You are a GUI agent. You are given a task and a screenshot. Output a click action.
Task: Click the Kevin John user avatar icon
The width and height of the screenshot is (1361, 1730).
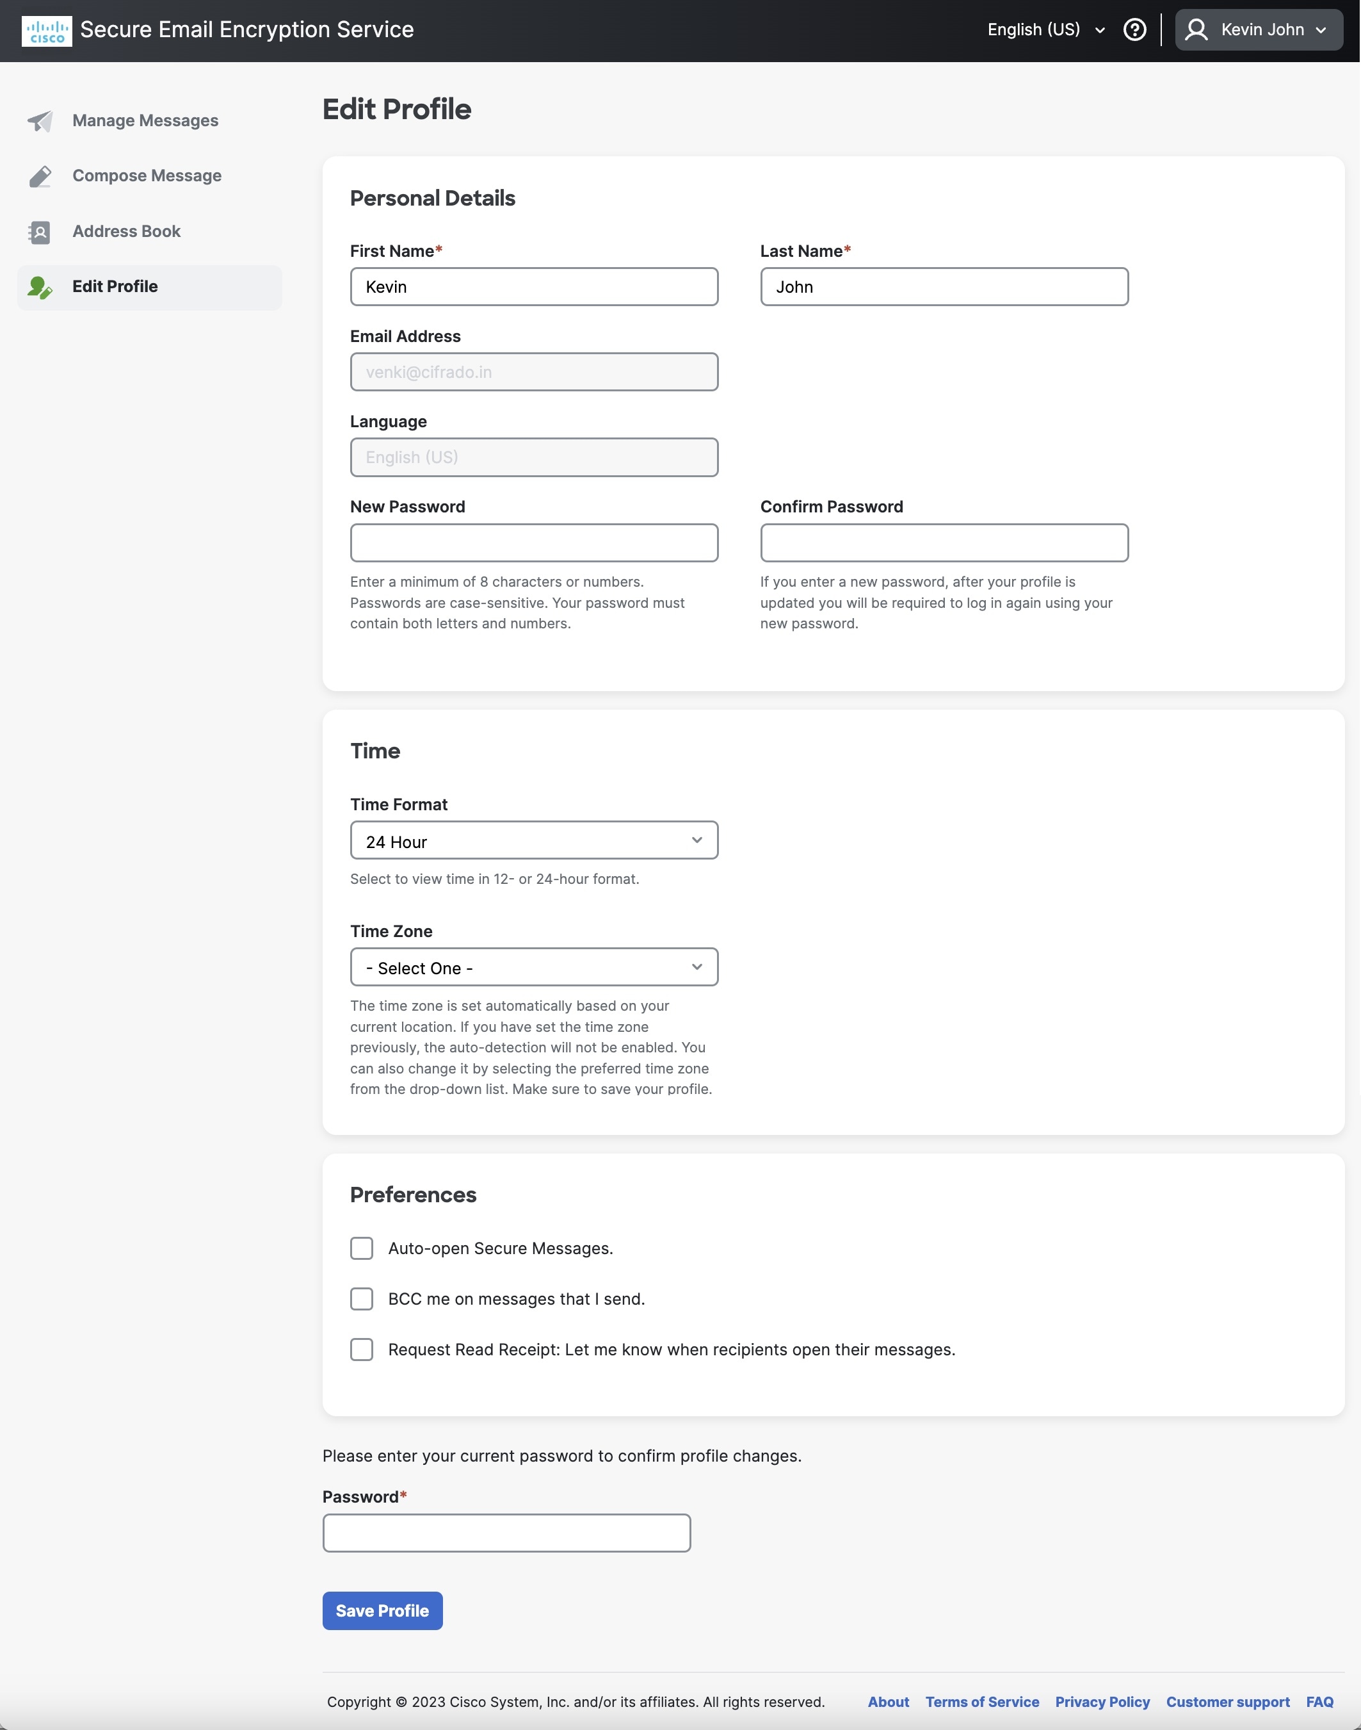(x=1198, y=29)
